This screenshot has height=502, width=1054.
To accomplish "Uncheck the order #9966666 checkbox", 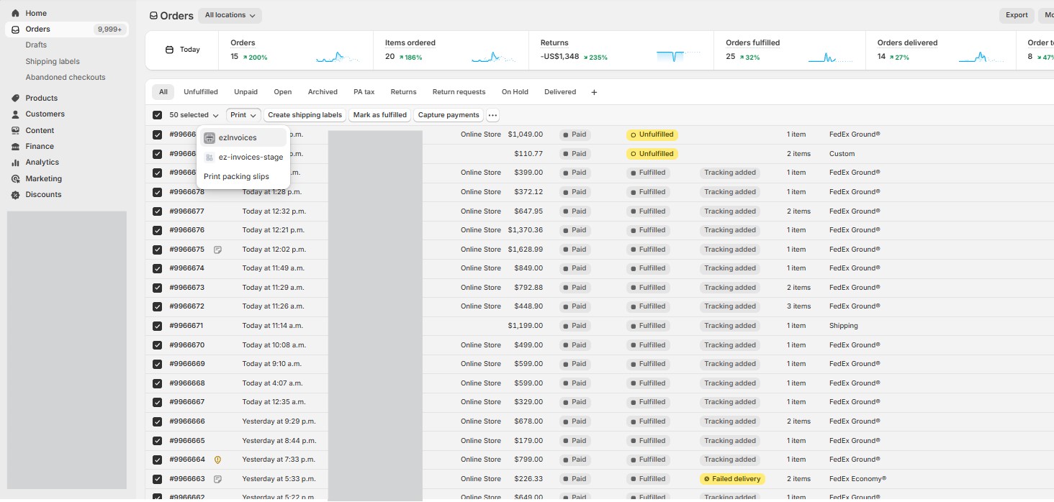I will coord(157,421).
